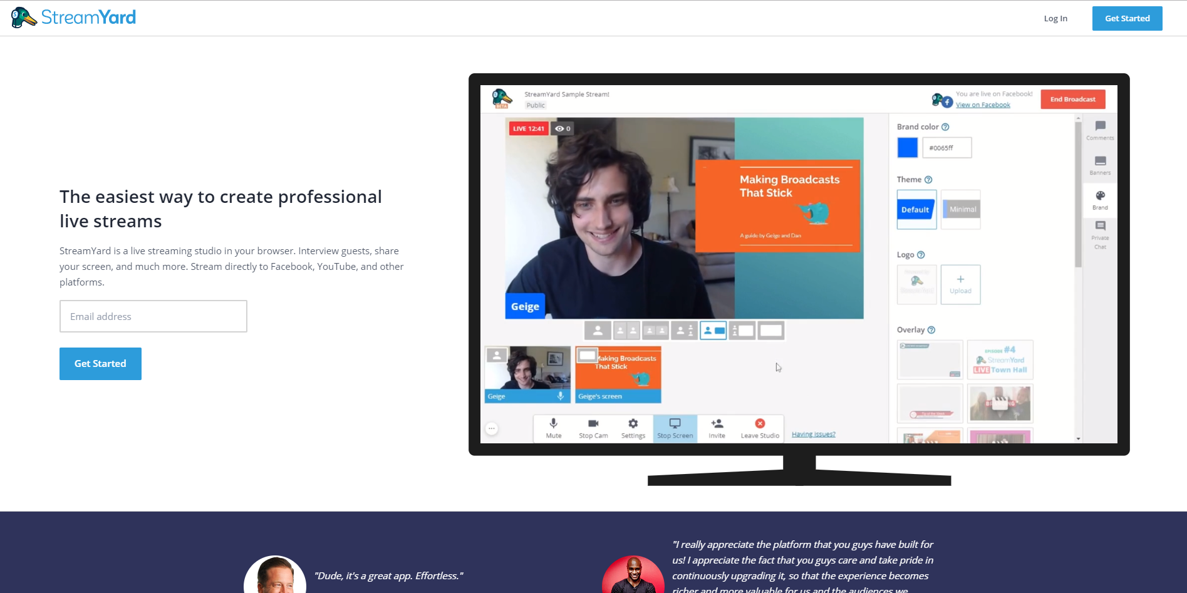Image resolution: width=1187 pixels, height=593 pixels.
Task: Click the Get Started button below email field
Action: (100, 364)
